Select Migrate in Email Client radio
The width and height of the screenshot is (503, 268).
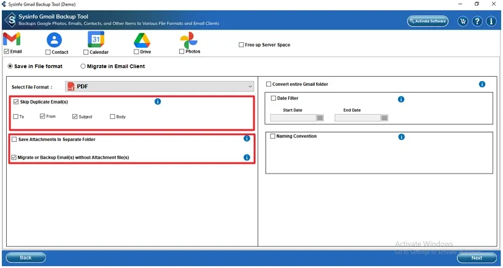coord(83,66)
